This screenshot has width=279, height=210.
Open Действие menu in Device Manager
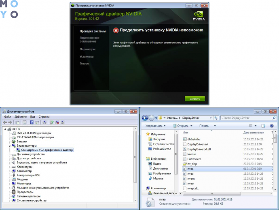[x=21, y=117]
